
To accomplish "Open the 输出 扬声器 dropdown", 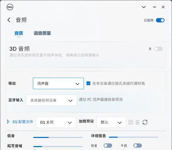I will pos(58,83).
